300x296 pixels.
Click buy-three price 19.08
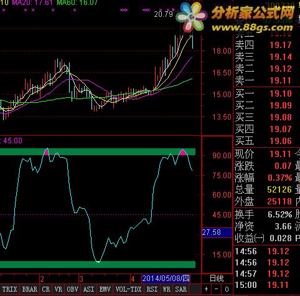(281, 117)
